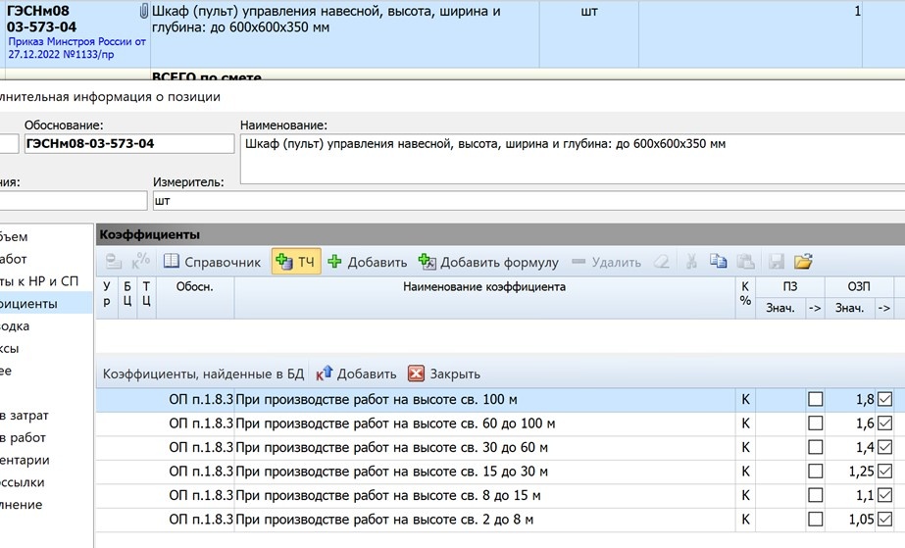The height and width of the screenshot is (548, 905).
Task: Click the arrow header under ОЗП column
Action: click(883, 308)
